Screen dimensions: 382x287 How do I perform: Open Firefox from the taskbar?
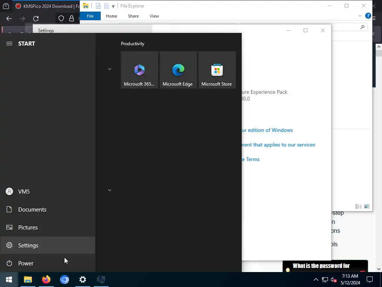click(46, 280)
